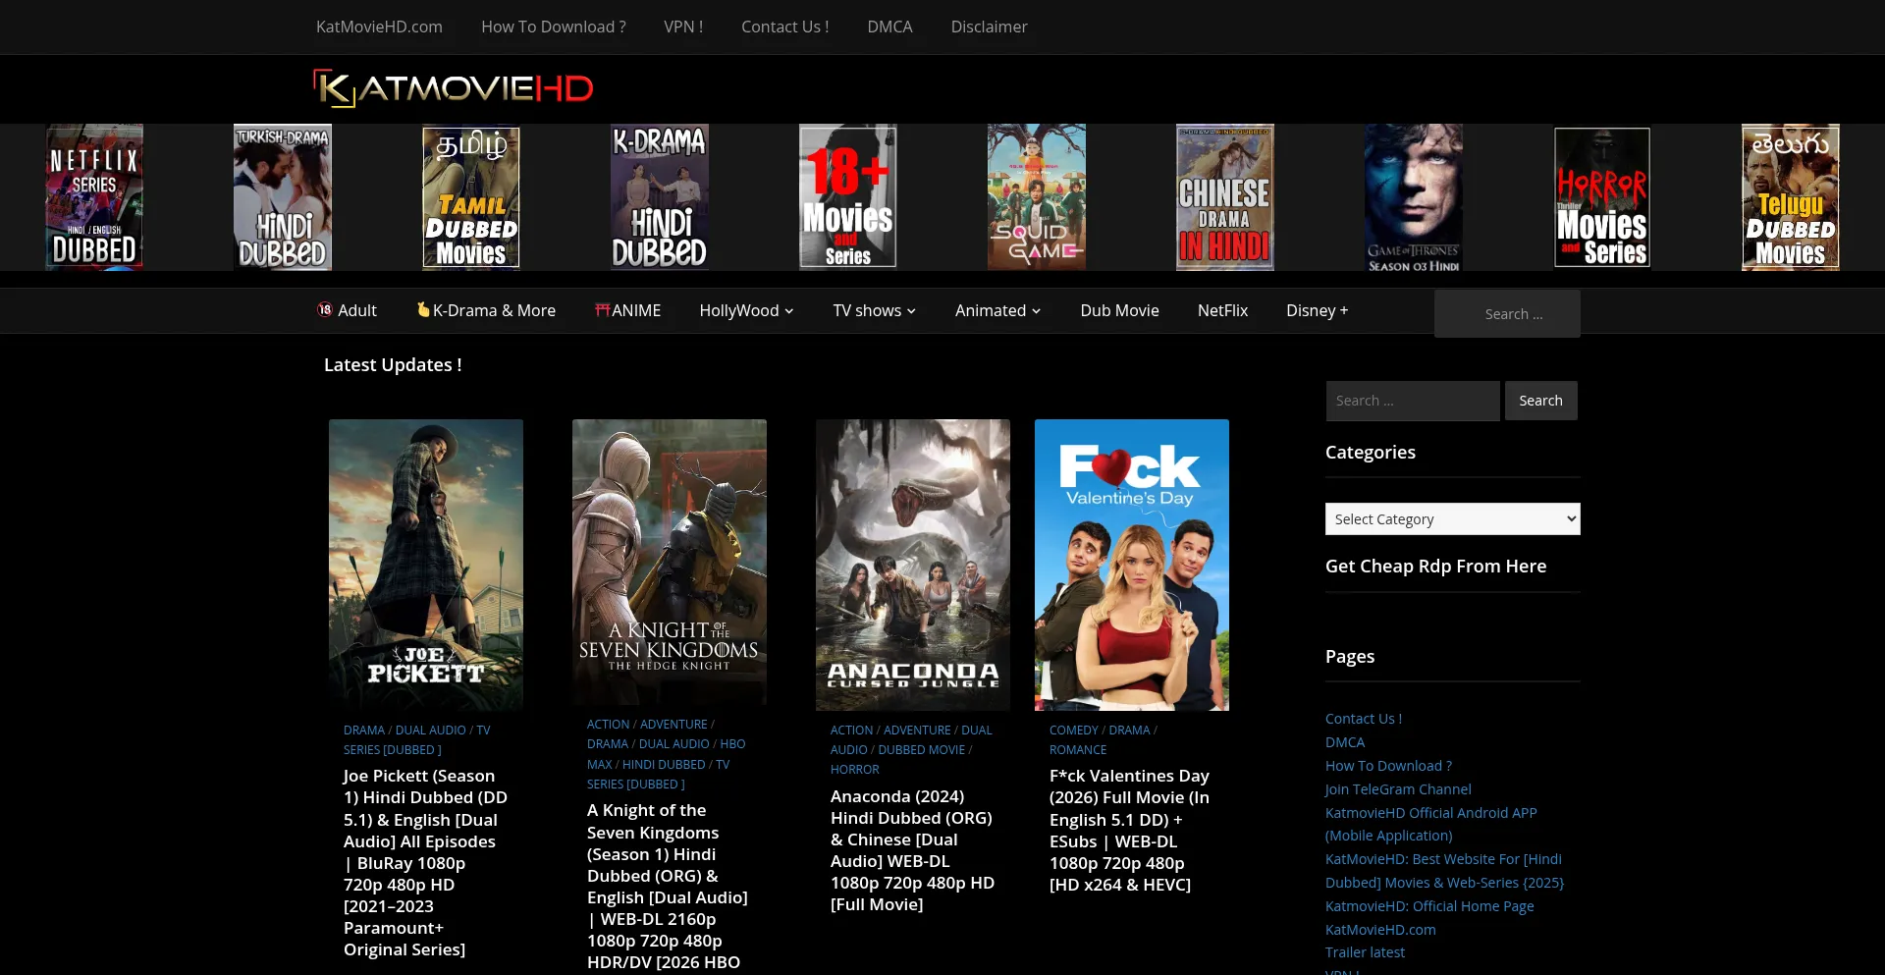
Task: Open the ANIME menu item
Action: pos(627,310)
